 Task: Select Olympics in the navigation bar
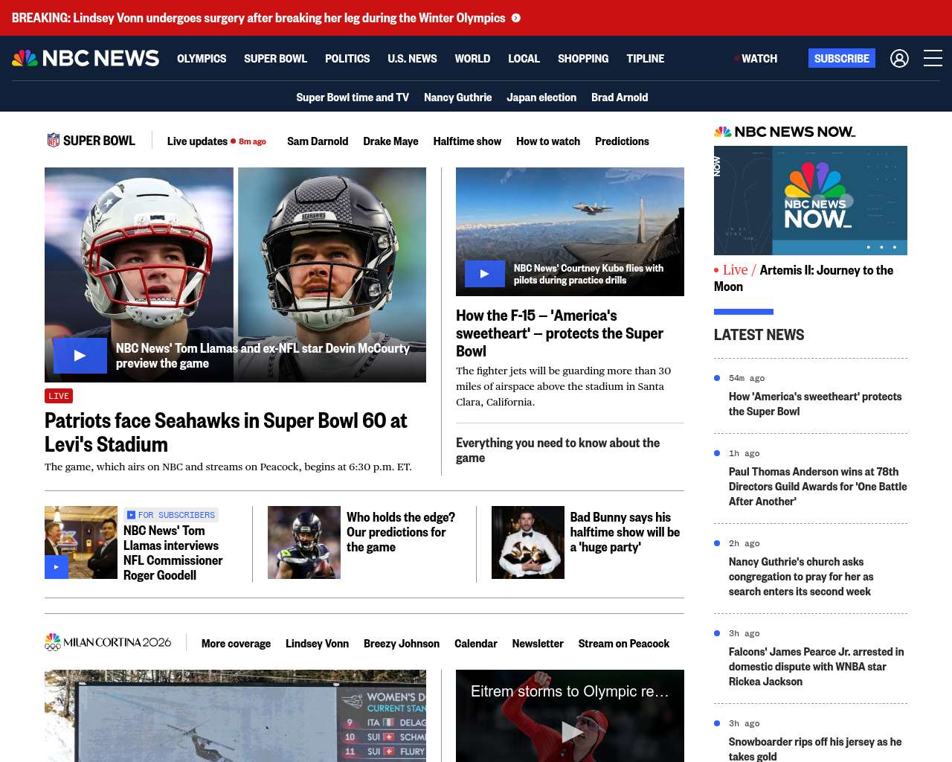pos(202,58)
